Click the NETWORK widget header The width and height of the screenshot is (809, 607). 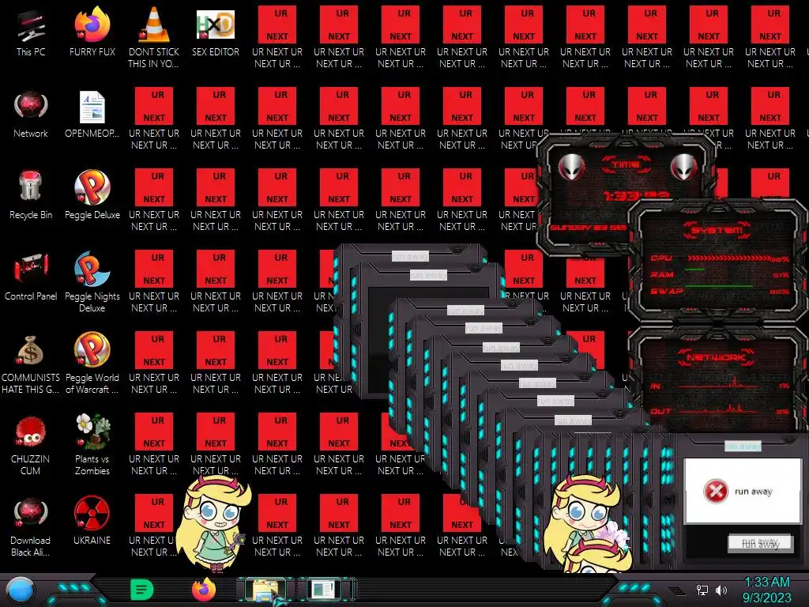(x=716, y=356)
